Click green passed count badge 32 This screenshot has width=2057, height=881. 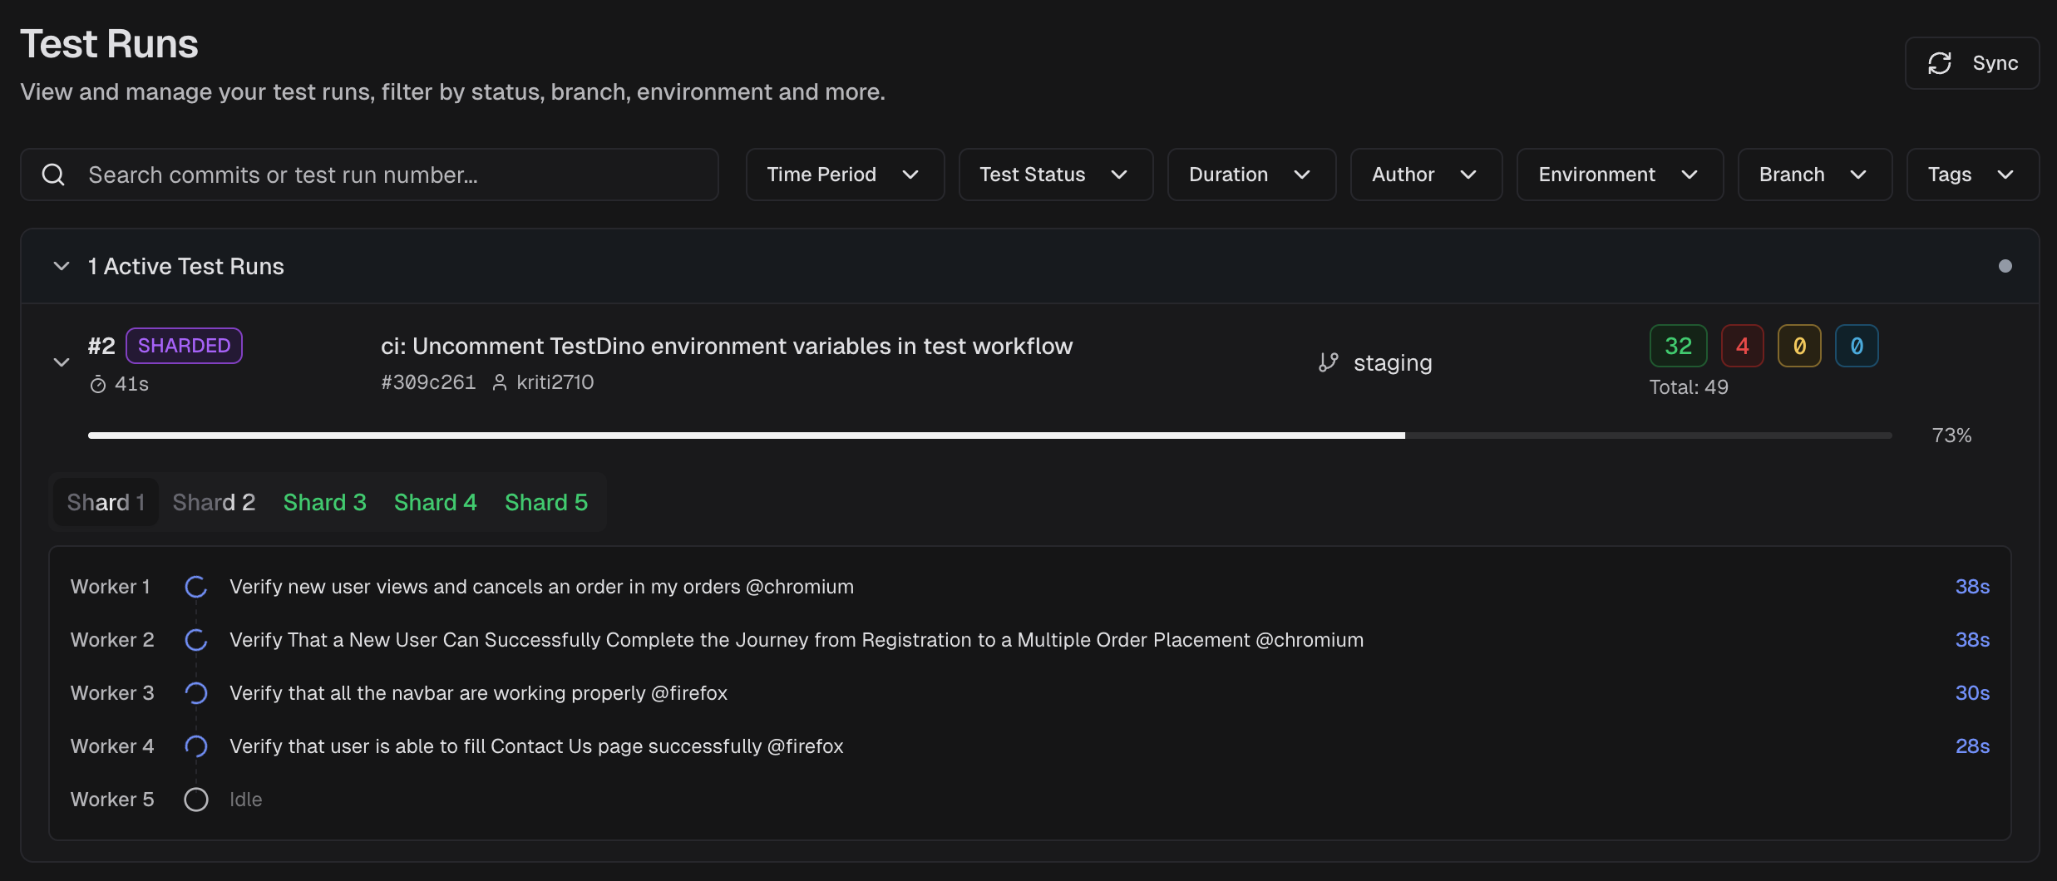click(1678, 346)
